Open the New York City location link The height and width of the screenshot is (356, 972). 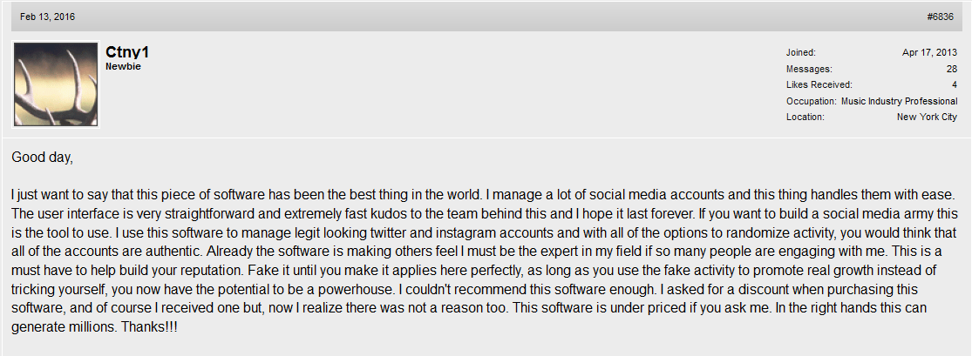[x=927, y=117]
